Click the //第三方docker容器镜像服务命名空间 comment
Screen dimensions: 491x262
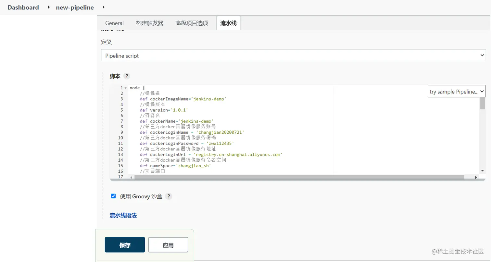(x=183, y=160)
